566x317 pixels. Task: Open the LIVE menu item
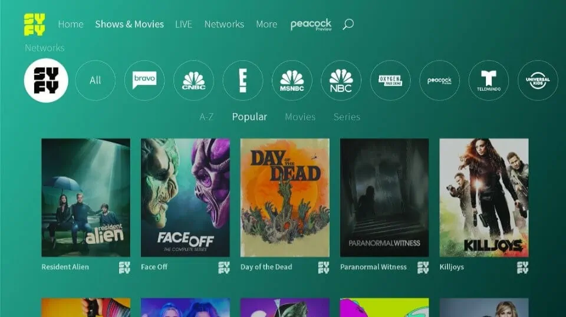[x=183, y=24]
